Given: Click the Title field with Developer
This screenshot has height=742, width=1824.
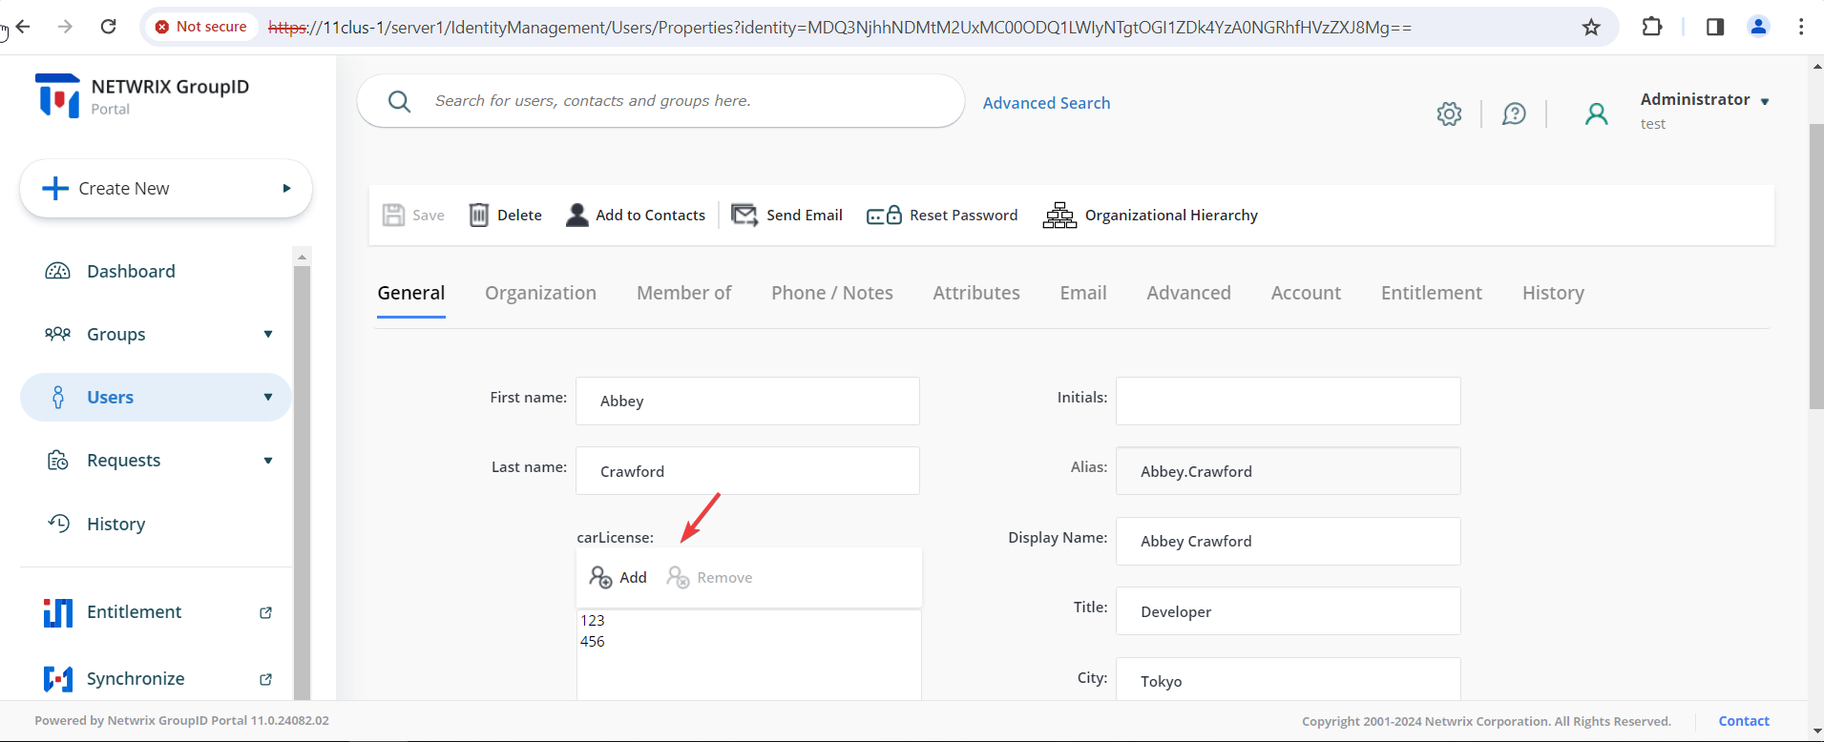Looking at the screenshot, I should [1288, 611].
